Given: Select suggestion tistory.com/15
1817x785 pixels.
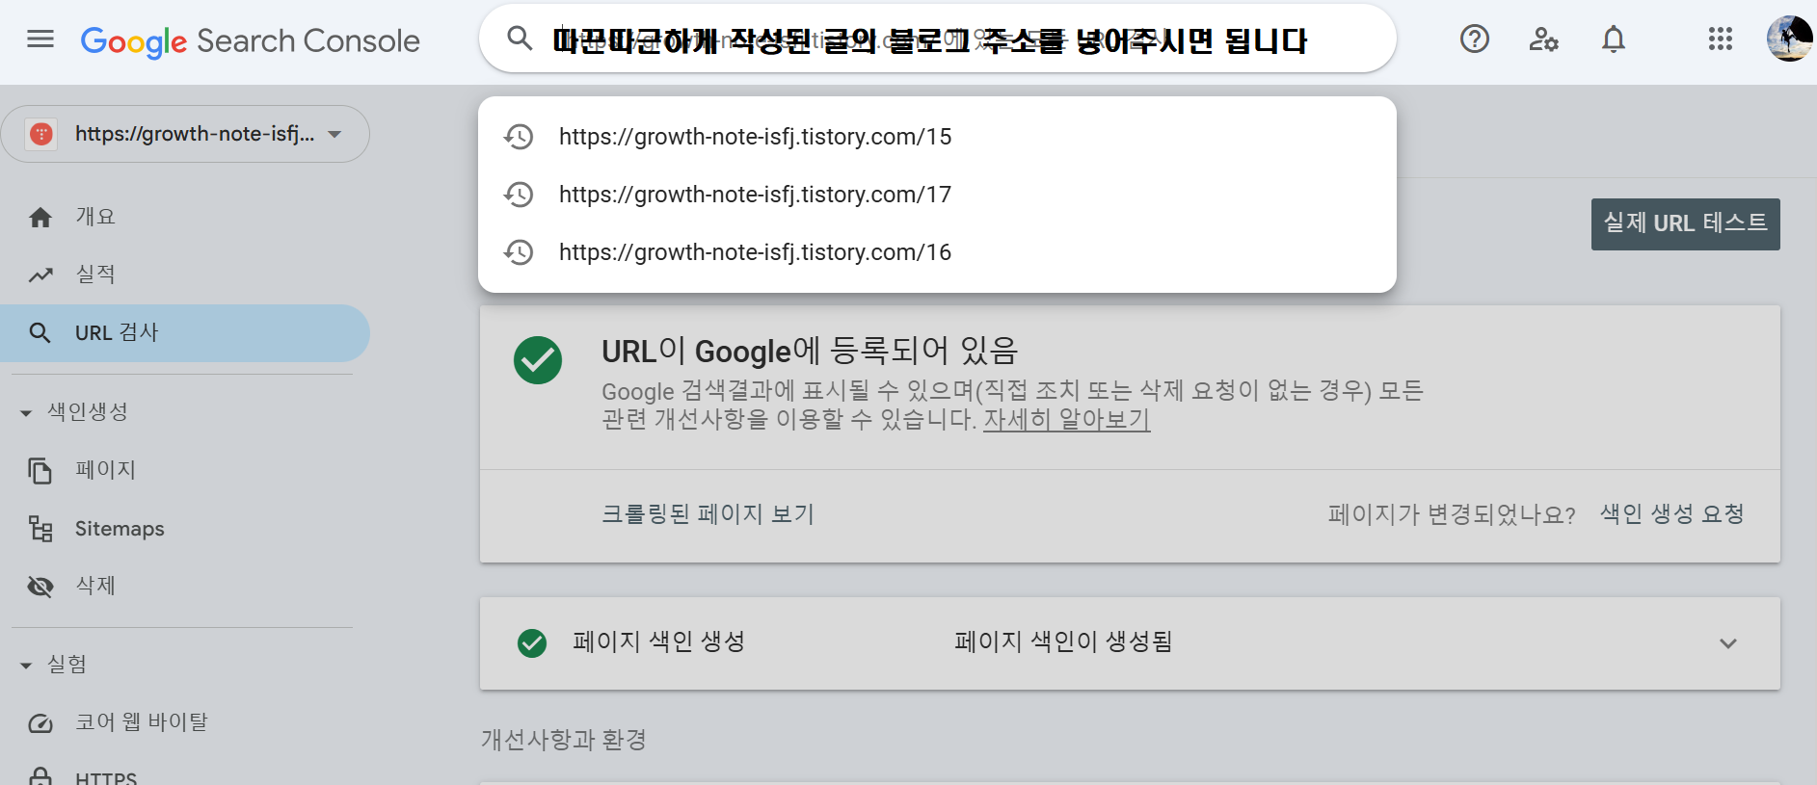Looking at the screenshot, I should point(937,137).
